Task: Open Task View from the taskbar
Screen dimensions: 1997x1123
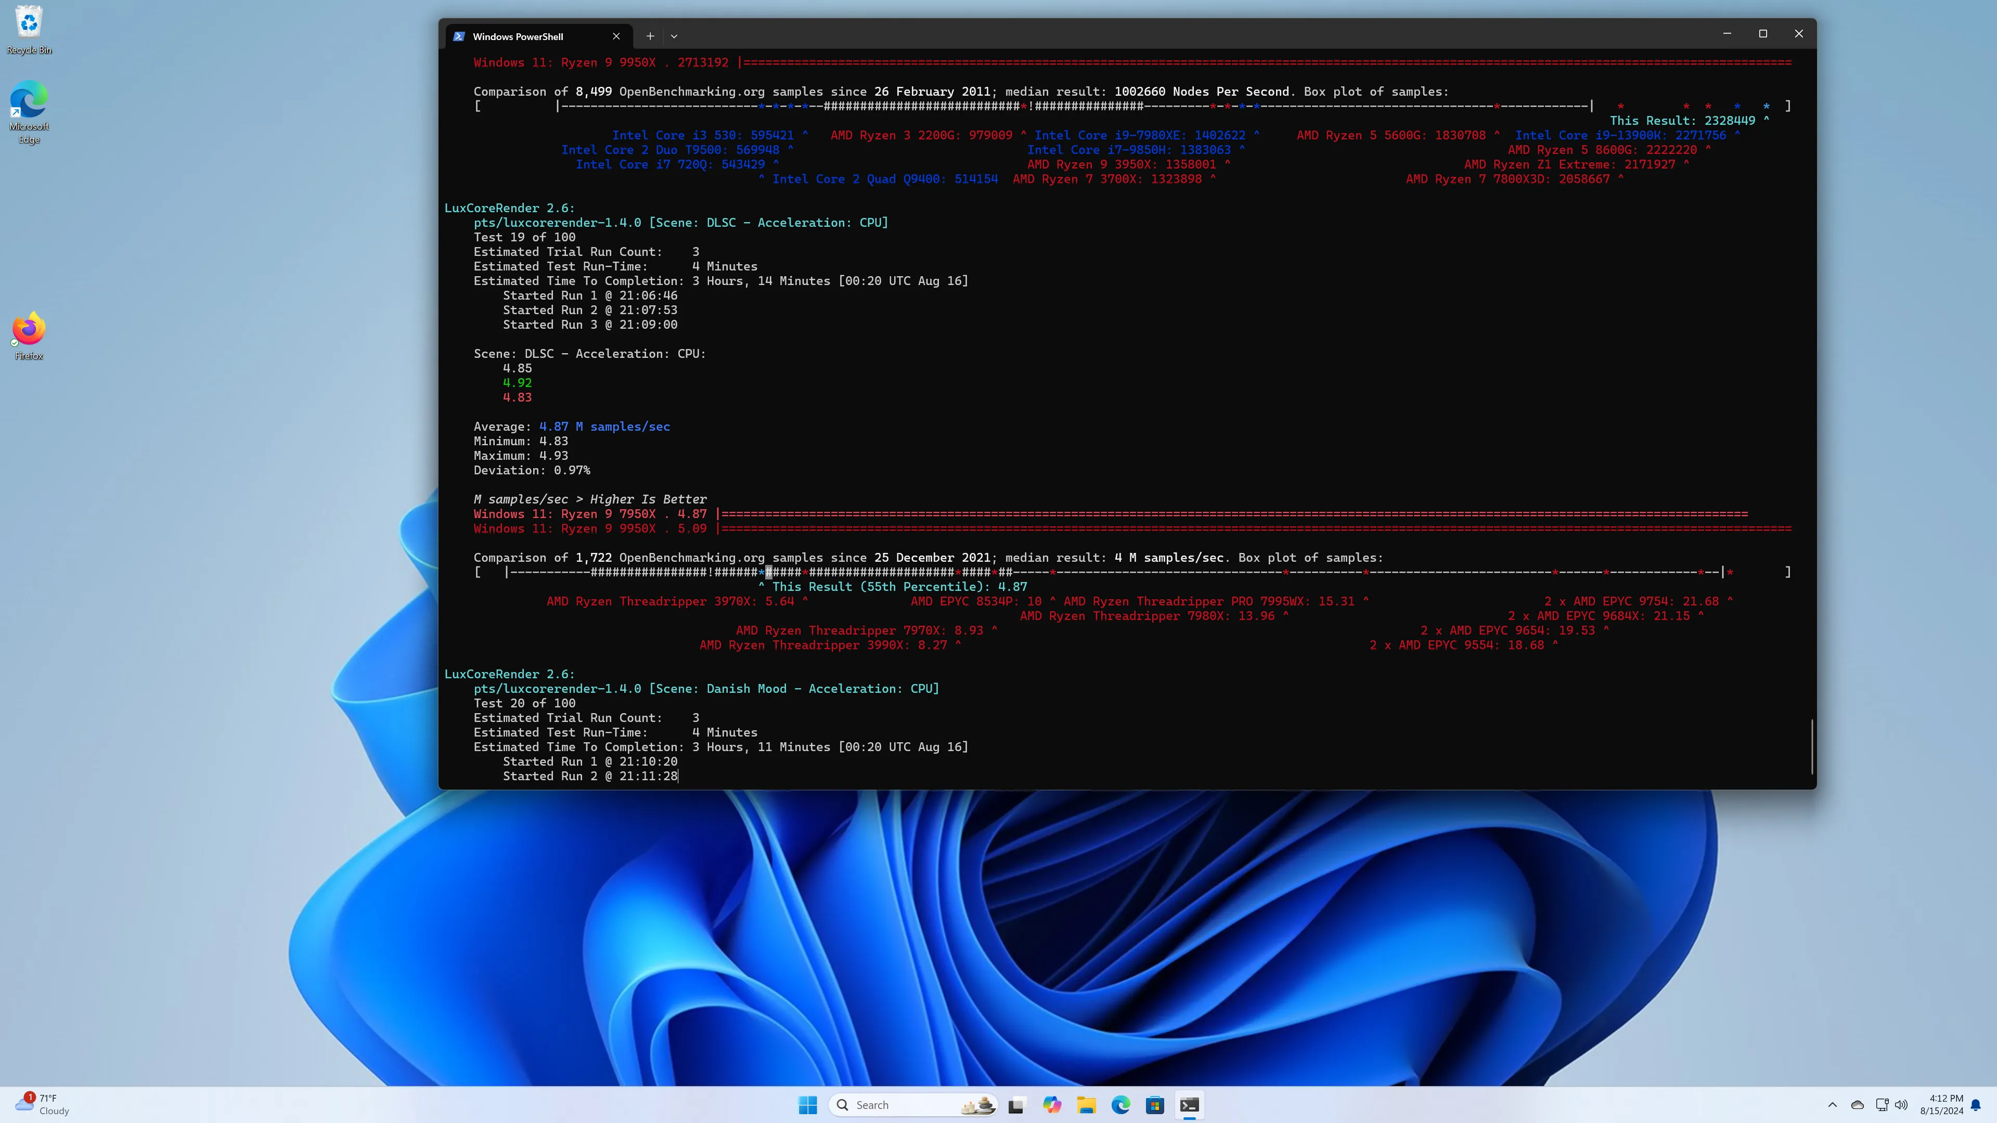Action: point(1016,1105)
